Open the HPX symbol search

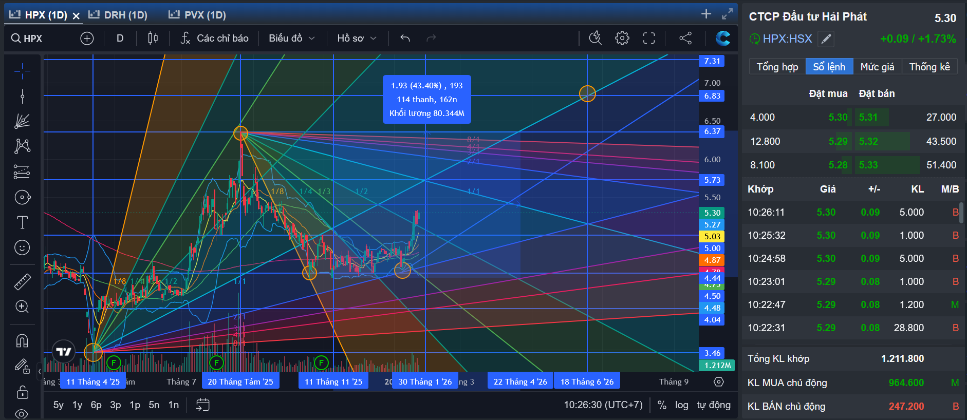point(27,39)
